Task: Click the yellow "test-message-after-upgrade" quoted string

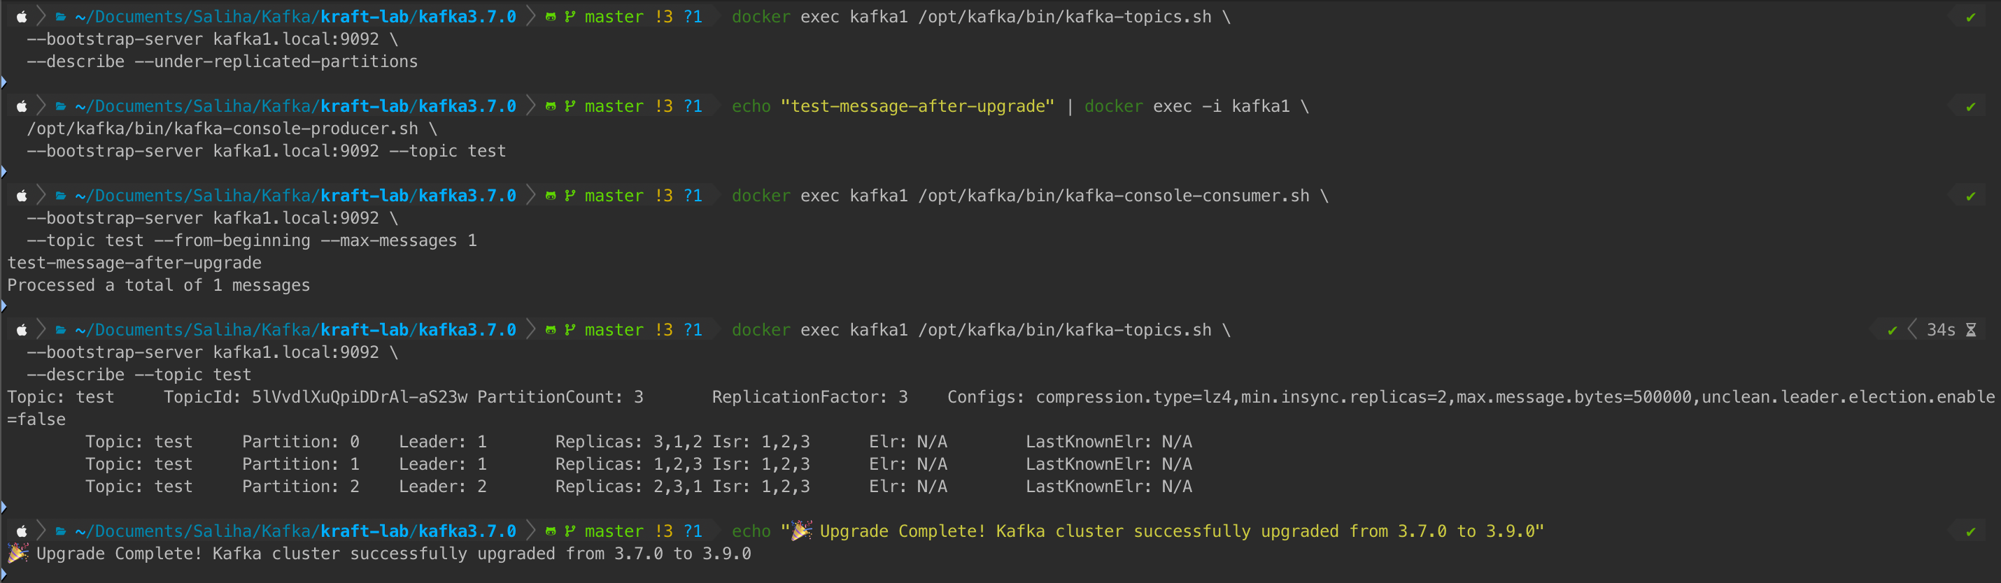Action: coord(917,106)
